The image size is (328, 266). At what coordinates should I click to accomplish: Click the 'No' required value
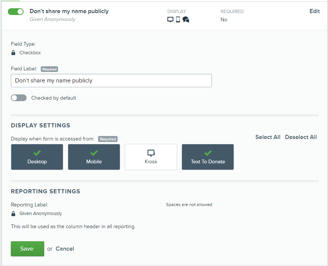tap(224, 20)
